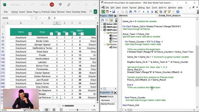Collapse the Microsoft Excel Objects folder
The image size is (199, 112).
tap(104, 33)
